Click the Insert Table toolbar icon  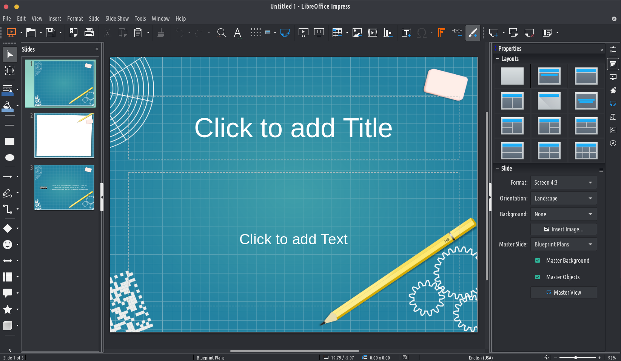[x=337, y=33]
